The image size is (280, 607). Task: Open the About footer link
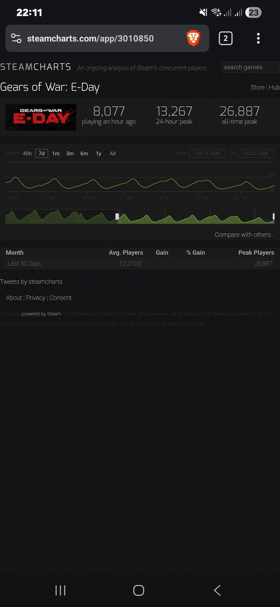[x=14, y=298]
